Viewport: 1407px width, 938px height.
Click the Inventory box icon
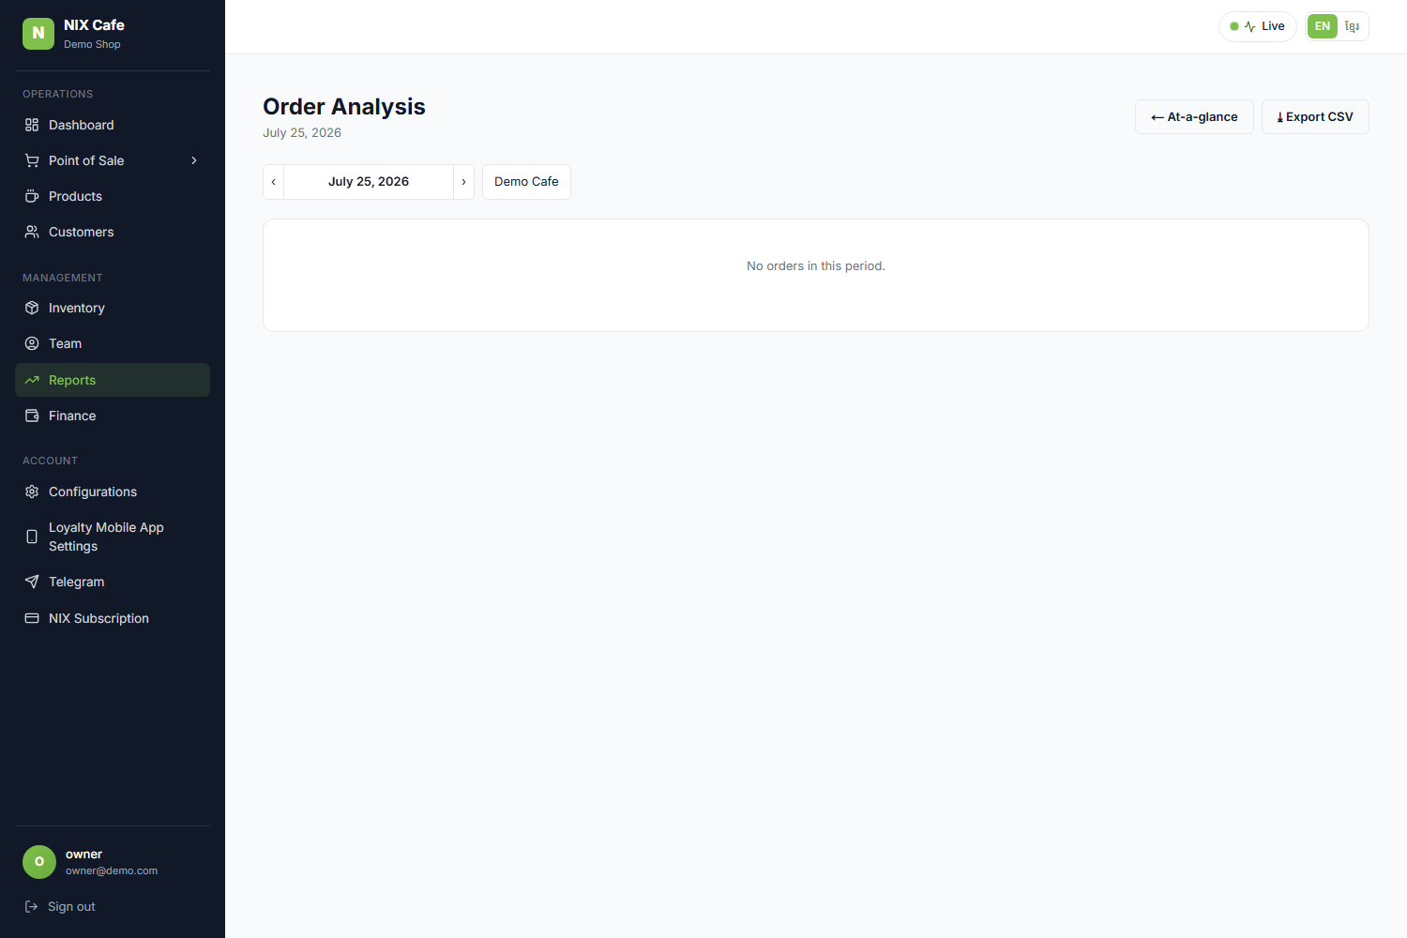32,308
